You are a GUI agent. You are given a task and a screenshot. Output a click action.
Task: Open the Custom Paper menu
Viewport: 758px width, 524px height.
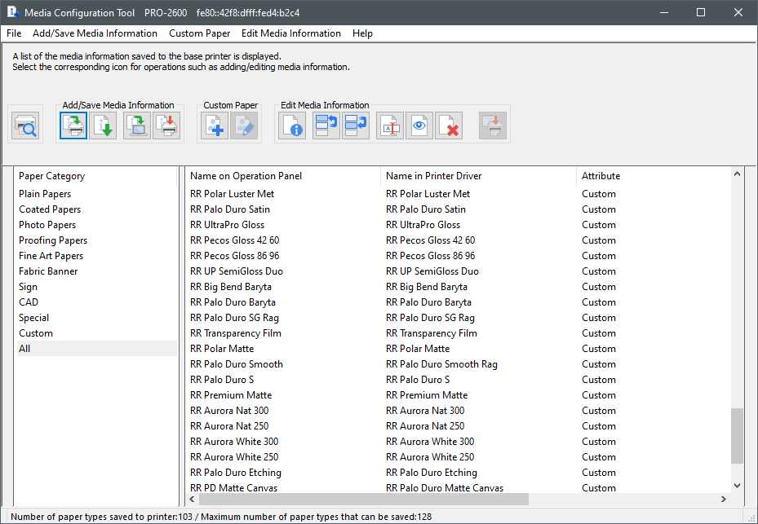click(199, 33)
